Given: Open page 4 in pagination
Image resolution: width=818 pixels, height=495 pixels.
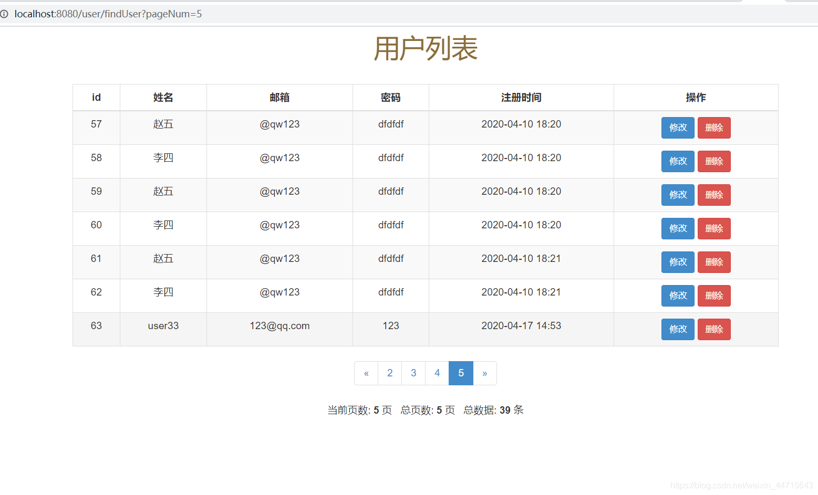Looking at the screenshot, I should click(x=437, y=373).
